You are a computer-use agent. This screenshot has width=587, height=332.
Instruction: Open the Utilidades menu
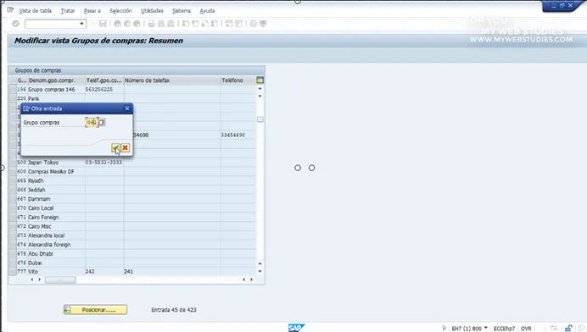tap(152, 11)
